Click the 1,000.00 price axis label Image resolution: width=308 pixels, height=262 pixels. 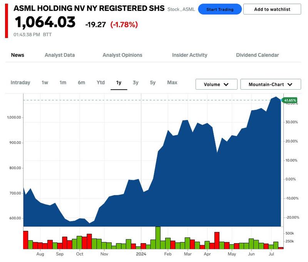pos(14,117)
